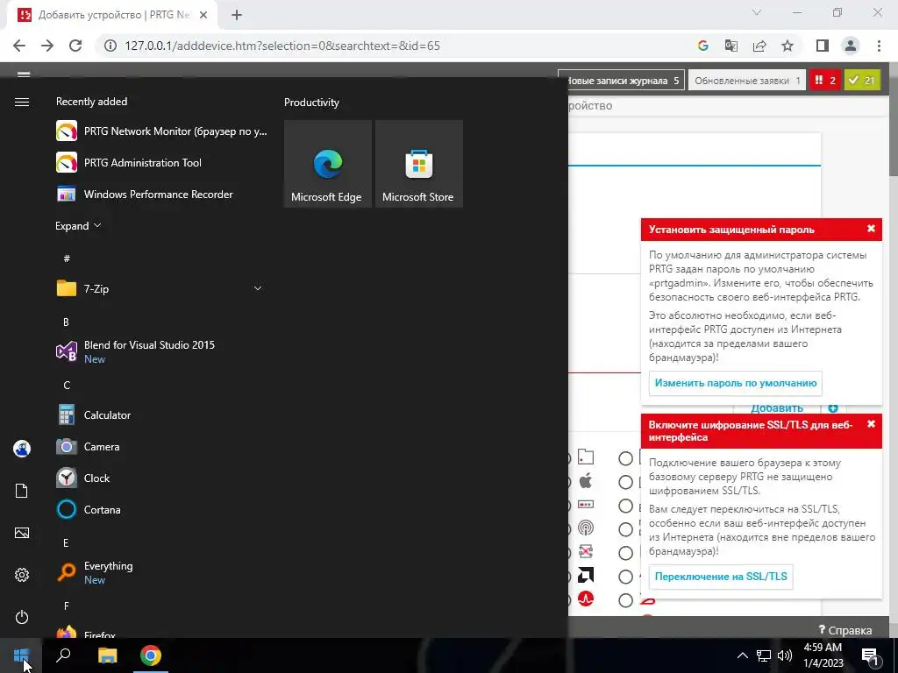Screen dimensions: 898x673
Task: Select the radio button beside the antenna icon
Action: [625, 529]
